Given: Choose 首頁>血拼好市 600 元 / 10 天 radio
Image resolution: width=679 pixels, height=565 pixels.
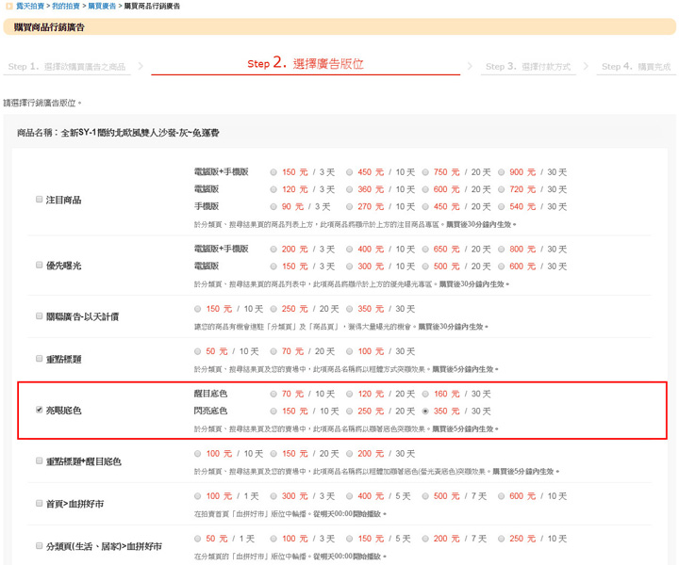Looking at the screenshot, I should coord(503,496).
